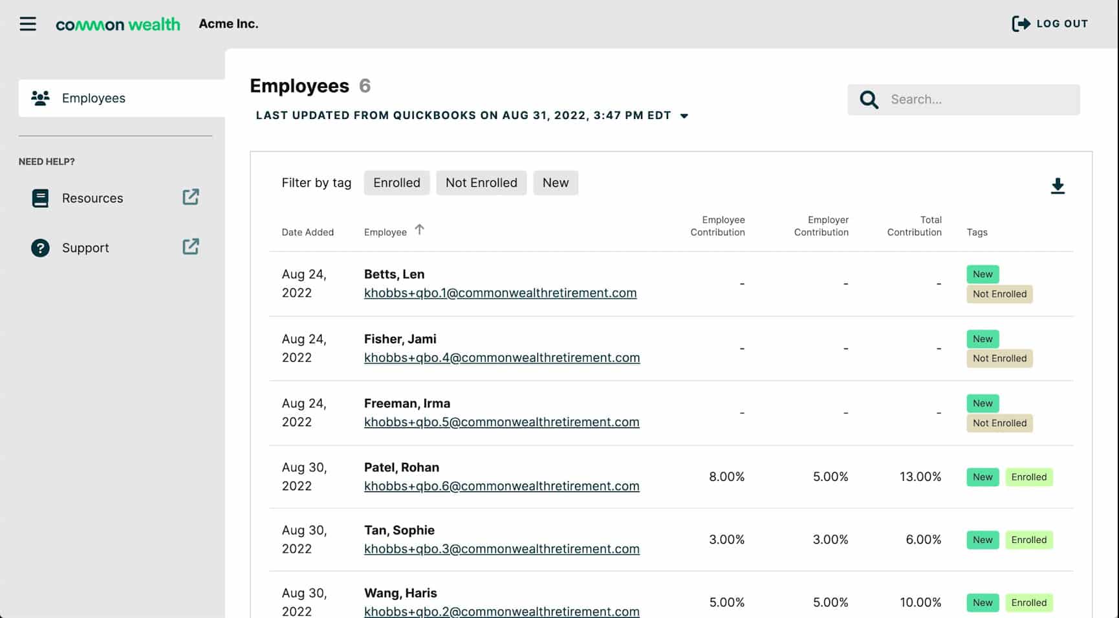Screen dimensions: 1119x618
Task: Click inside the Search field
Action: pyautogui.click(x=964, y=100)
